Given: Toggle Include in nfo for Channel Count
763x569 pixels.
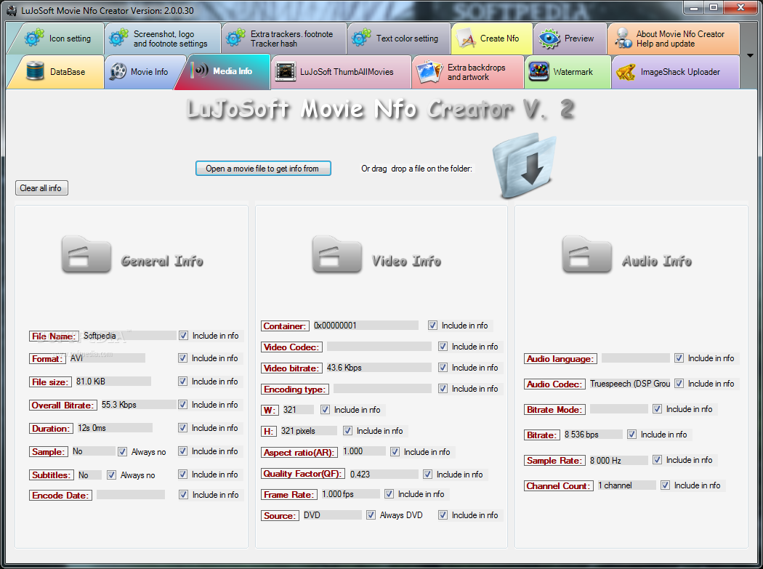Looking at the screenshot, I should tap(665, 485).
